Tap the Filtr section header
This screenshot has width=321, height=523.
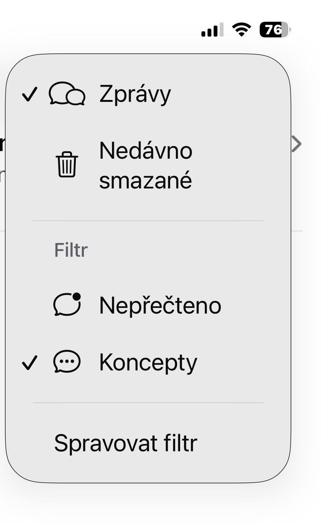point(71,250)
